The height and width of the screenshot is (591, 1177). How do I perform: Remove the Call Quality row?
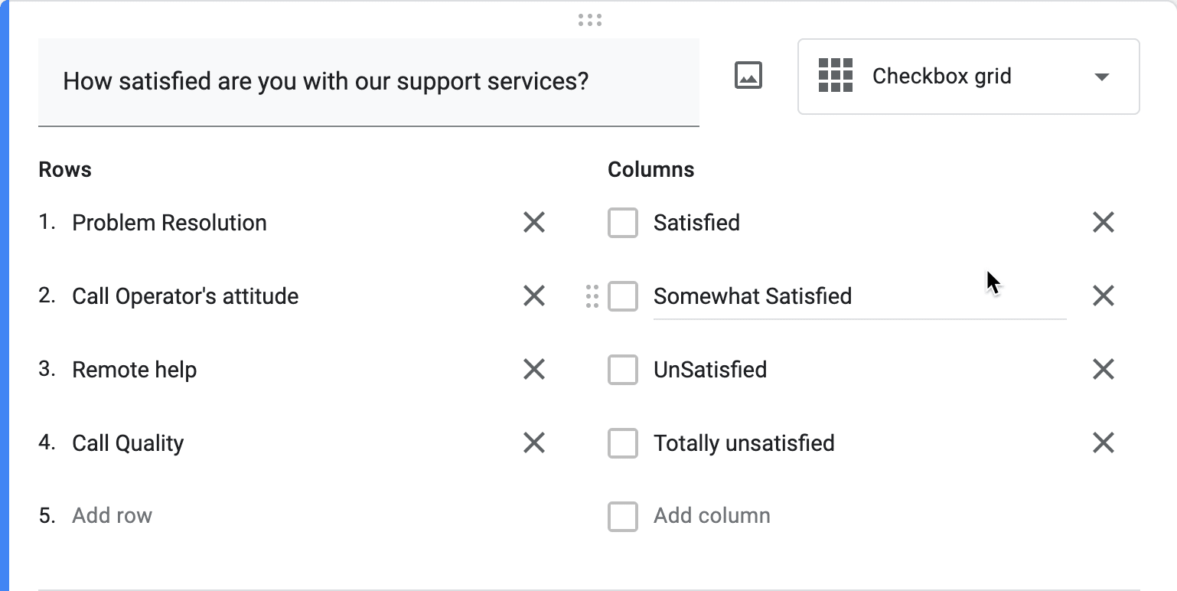533,442
